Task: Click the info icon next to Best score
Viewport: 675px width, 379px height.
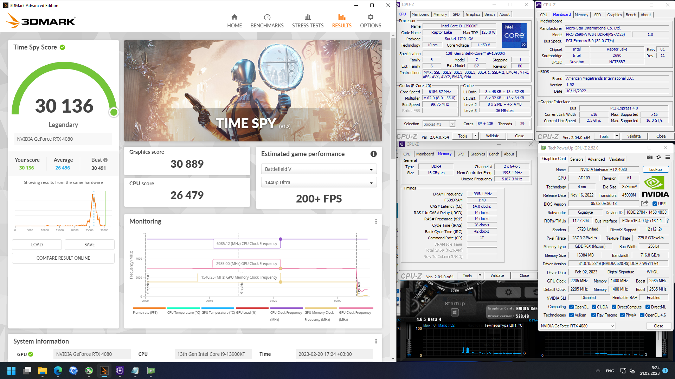Action: (105, 160)
